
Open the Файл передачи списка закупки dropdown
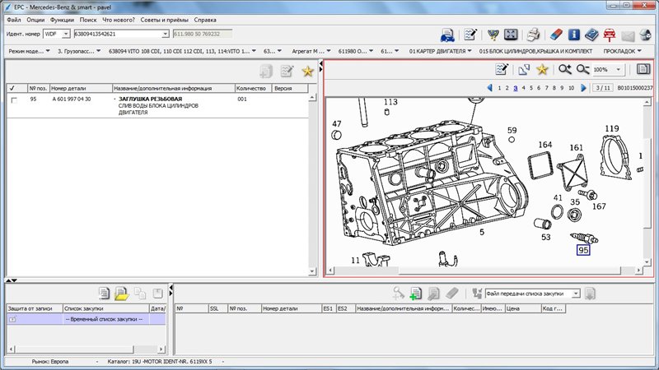pos(576,294)
